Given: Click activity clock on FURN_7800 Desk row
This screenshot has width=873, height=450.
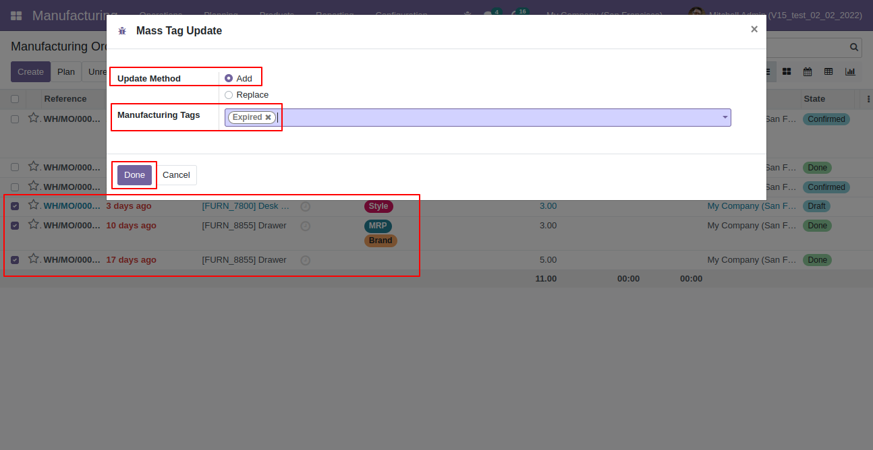Looking at the screenshot, I should (305, 206).
